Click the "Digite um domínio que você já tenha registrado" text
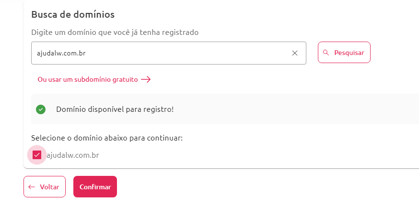Image resolution: width=419 pixels, height=206 pixels. [115, 33]
